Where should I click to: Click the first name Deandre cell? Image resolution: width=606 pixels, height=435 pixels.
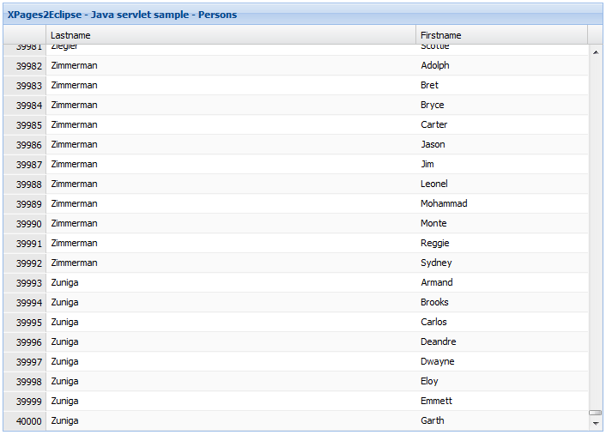click(439, 342)
